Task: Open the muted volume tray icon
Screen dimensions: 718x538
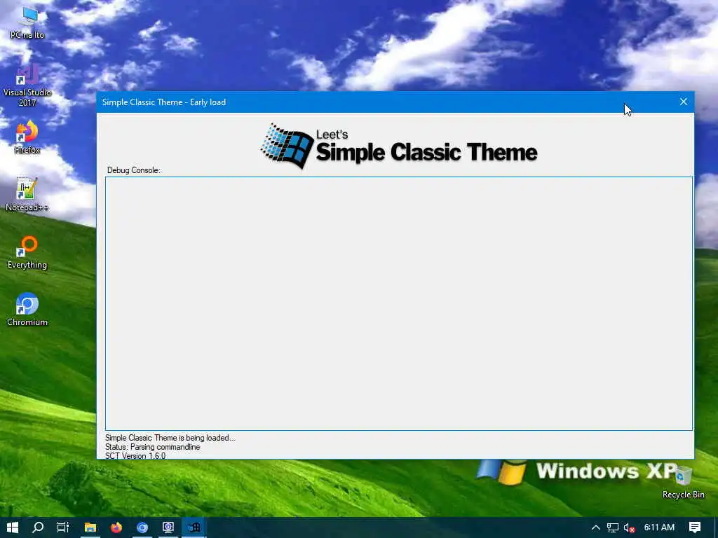Action: [x=629, y=527]
